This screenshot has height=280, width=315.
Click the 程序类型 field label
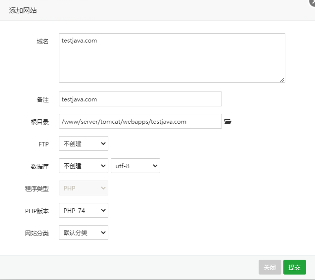click(x=37, y=189)
